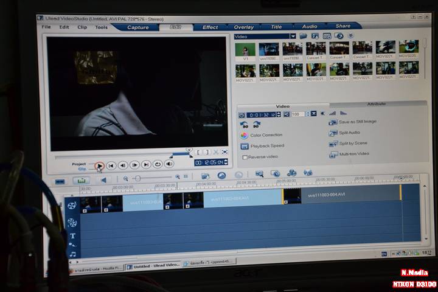The image size is (438, 292).
Task: Enlarge the preview window icon
Action: (224, 151)
